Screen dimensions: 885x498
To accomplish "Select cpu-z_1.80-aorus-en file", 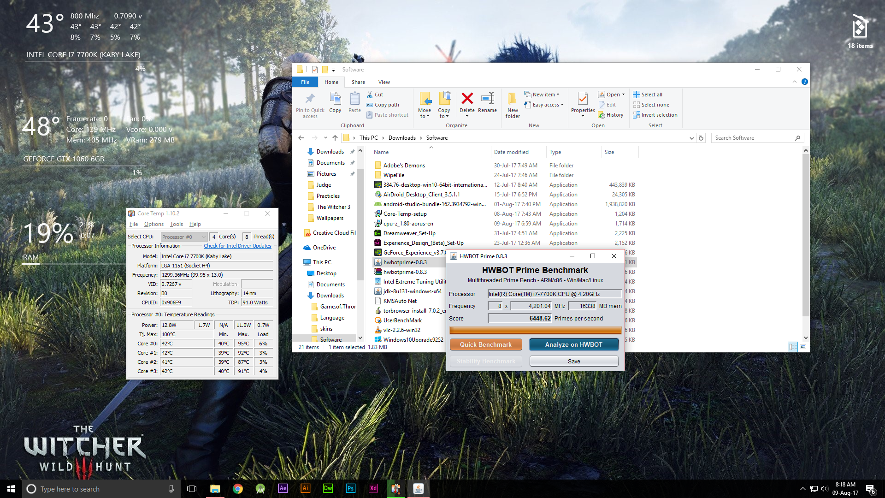I will [x=408, y=224].
